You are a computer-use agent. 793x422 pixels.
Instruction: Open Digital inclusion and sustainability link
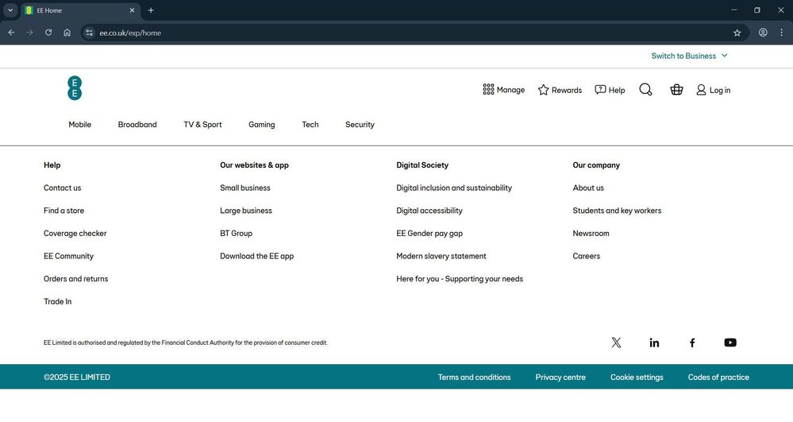pos(453,188)
